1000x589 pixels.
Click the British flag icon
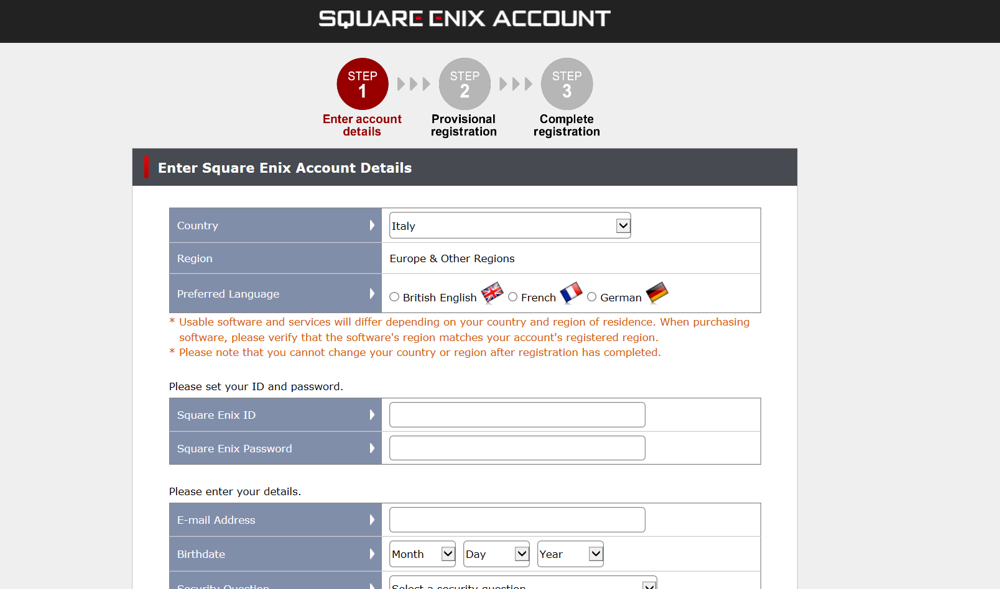493,293
